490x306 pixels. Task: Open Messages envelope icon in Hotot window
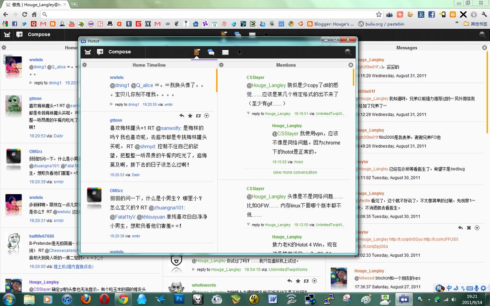225,53
